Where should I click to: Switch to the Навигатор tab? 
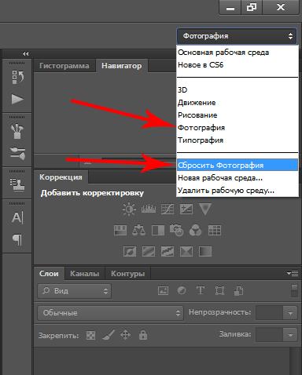click(121, 66)
